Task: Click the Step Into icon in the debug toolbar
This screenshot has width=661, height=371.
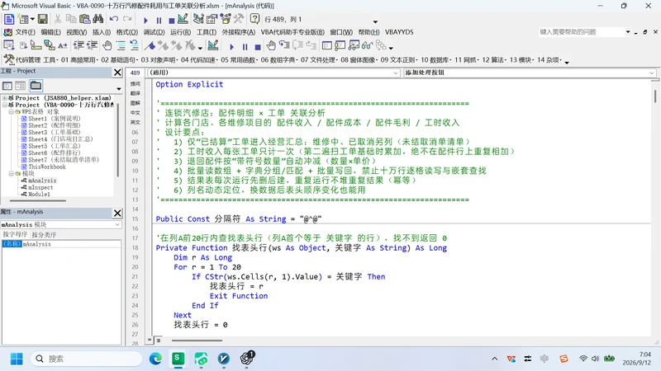Action: click(x=284, y=45)
